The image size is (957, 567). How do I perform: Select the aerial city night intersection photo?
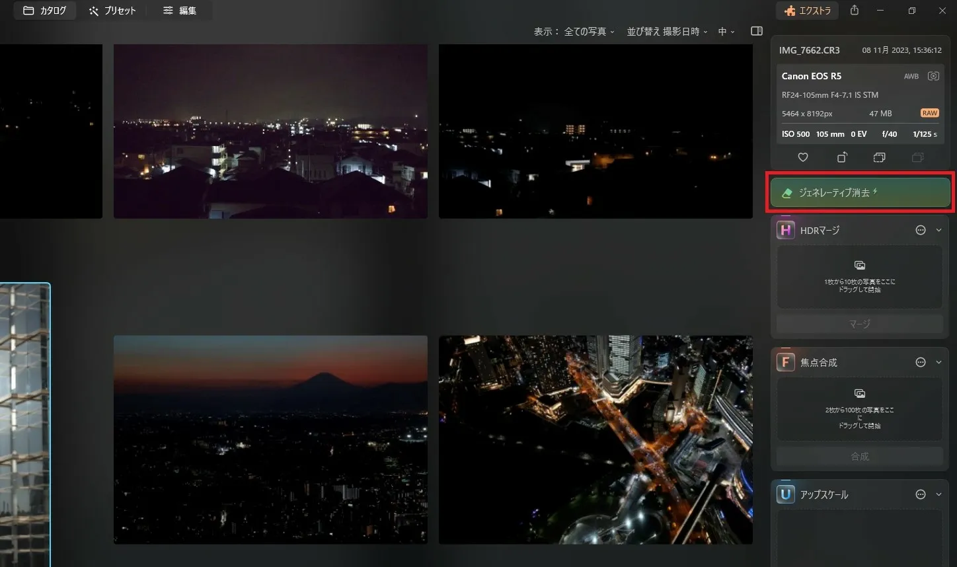pos(595,439)
